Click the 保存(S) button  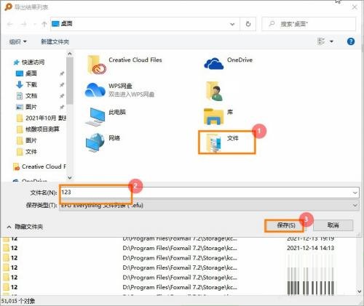(x=286, y=225)
